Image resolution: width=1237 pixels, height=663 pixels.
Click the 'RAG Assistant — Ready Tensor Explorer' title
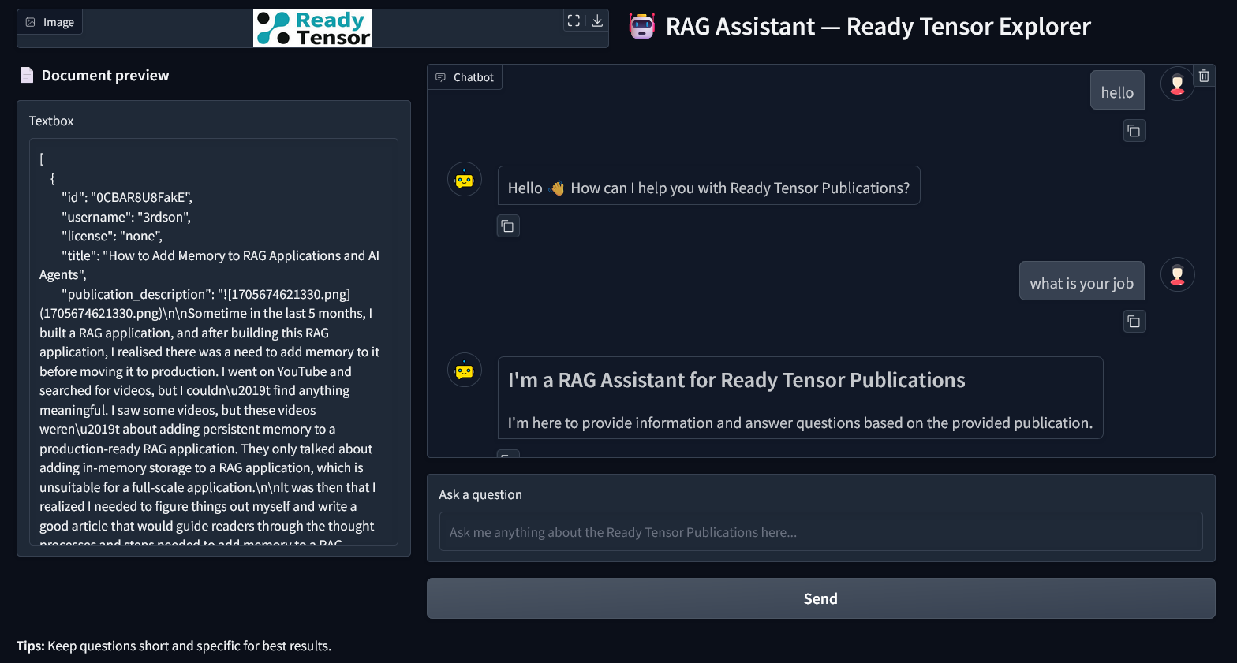(878, 26)
